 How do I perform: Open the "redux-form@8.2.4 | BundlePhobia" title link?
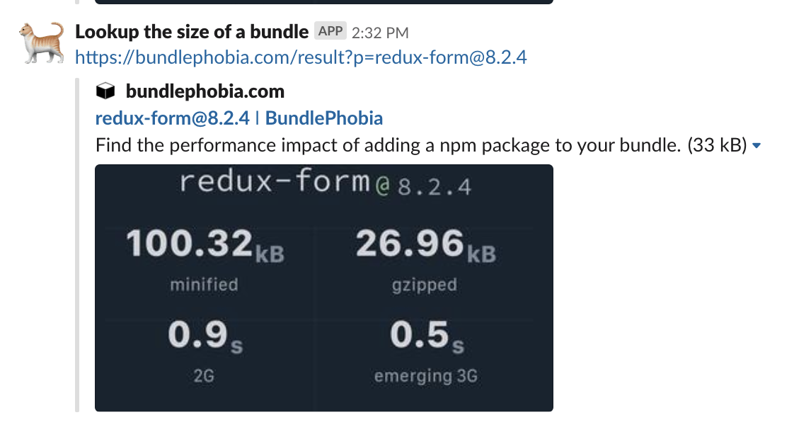(x=238, y=118)
